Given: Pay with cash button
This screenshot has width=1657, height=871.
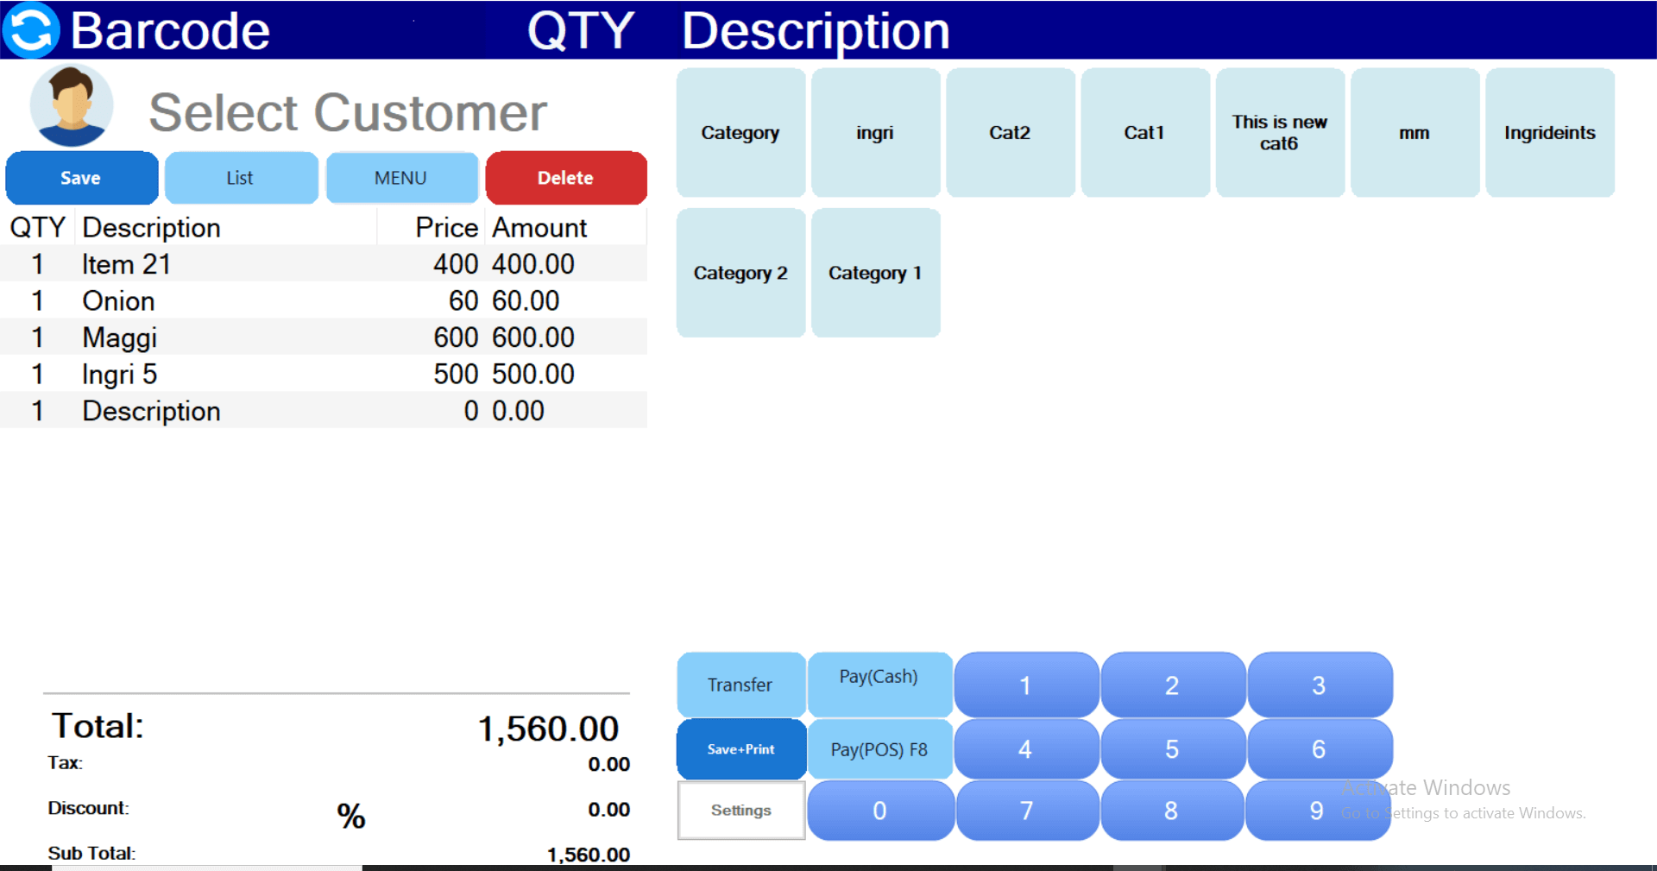Looking at the screenshot, I should coord(879,683).
